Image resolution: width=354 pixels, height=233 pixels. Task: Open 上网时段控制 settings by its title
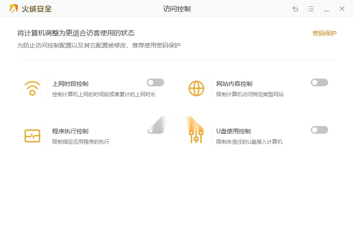(70, 84)
